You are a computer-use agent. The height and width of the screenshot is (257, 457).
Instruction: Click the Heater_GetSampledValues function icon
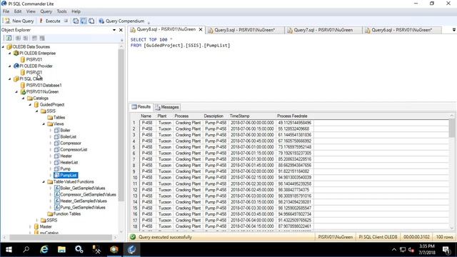(x=57, y=201)
